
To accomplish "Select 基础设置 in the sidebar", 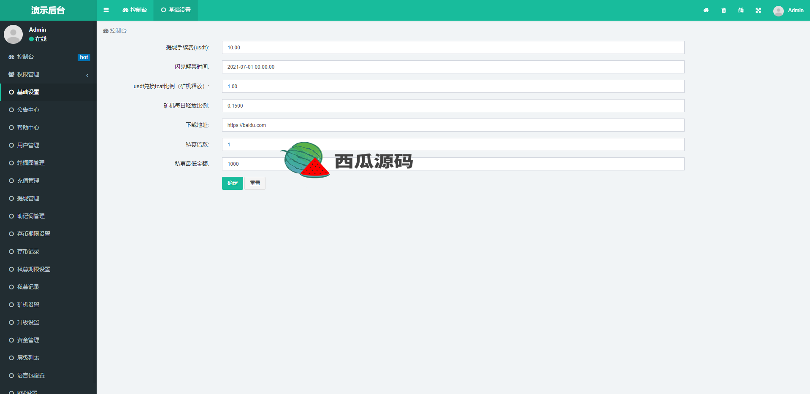I will point(48,92).
